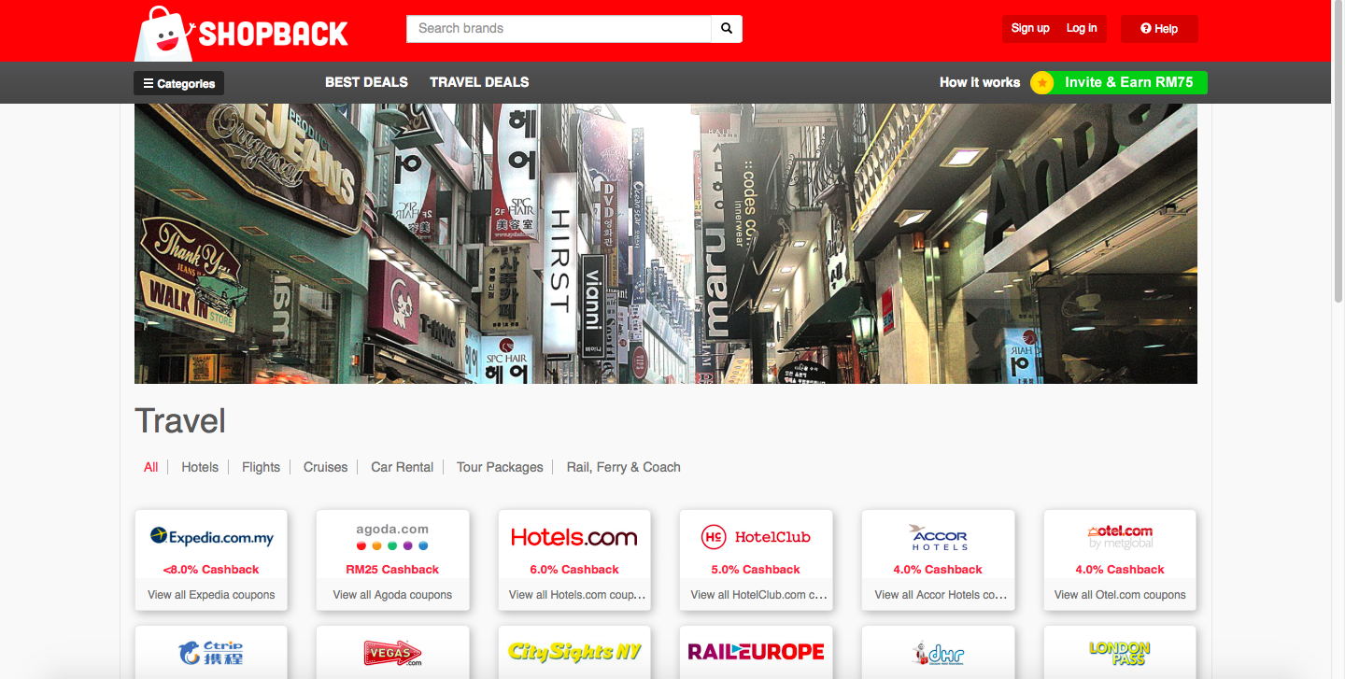Image resolution: width=1345 pixels, height=679 pixels.
Task: Click the 6.0% Cashback text for Hotels.com
Action: [574, 570]
